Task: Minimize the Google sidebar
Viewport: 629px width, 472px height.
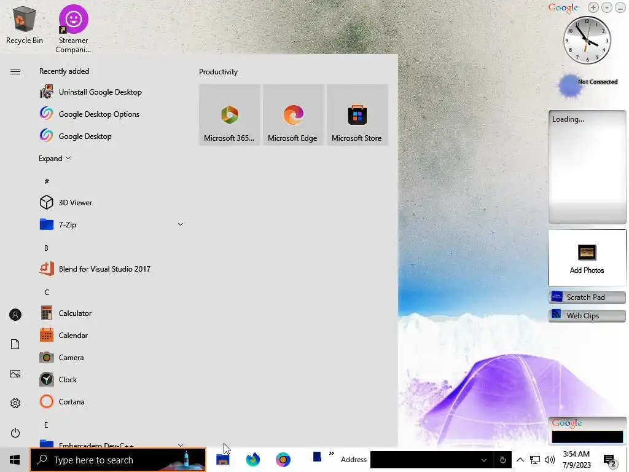Action: (620, 7)
